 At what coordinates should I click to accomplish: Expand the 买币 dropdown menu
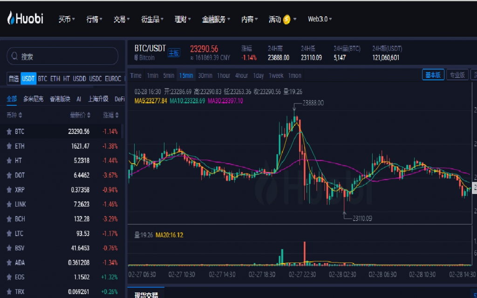tap(67, 20)
